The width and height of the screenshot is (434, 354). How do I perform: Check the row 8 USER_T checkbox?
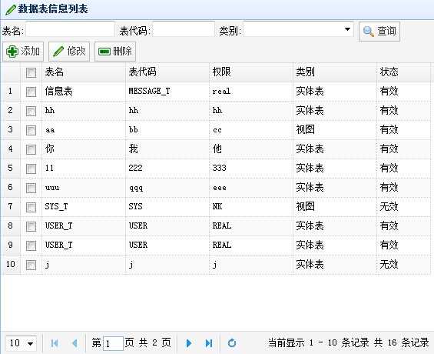coord(31,226)
